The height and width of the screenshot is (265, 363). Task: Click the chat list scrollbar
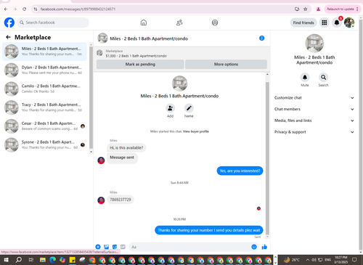click(91, 98)
